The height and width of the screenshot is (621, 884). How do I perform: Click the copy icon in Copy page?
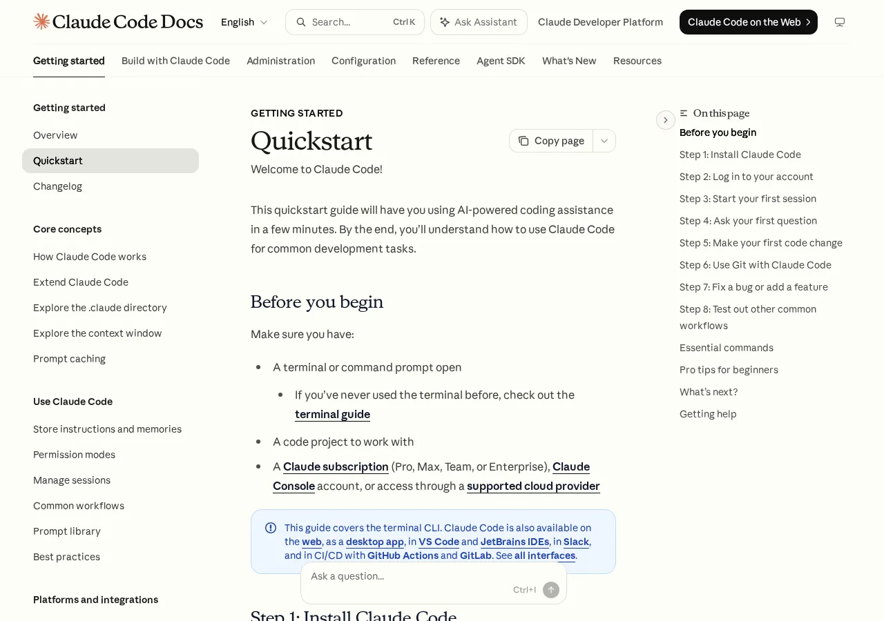tap(523, 141)
